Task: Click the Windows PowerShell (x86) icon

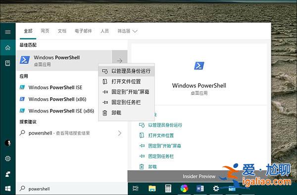Action: [22, 99]
